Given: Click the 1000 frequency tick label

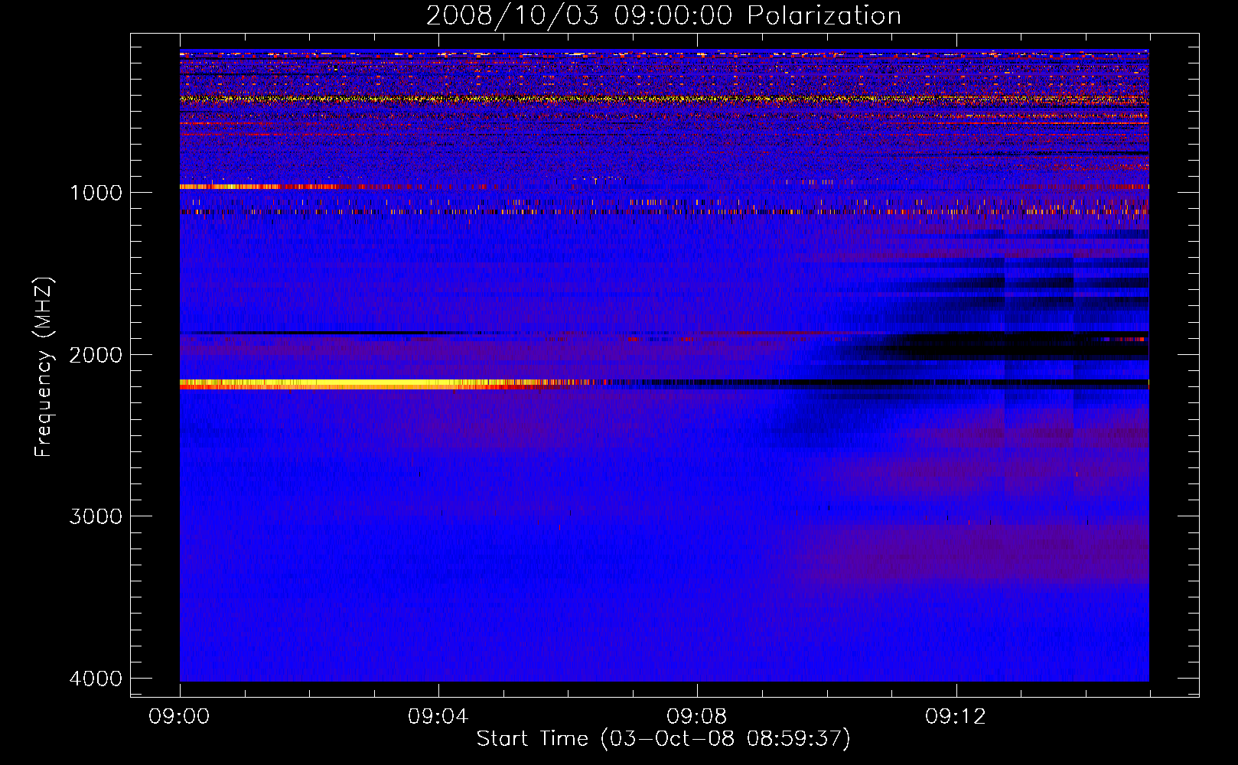Looking at the screenshot, I should pos(96,193).
